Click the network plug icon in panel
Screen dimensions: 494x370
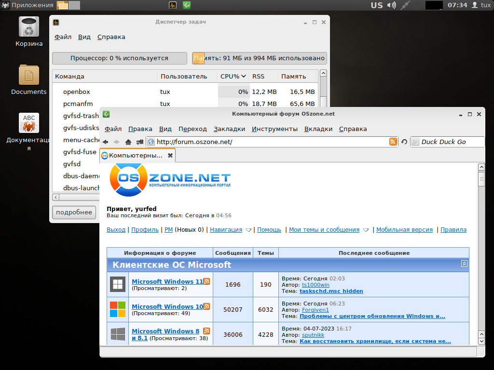pyautogui.click(x=405, y=5)
